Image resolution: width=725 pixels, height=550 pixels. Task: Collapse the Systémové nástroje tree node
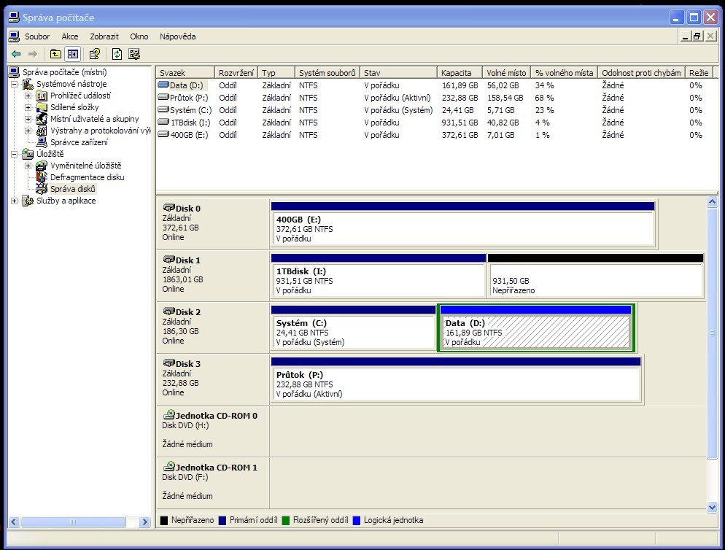click(x=15, y=84)
